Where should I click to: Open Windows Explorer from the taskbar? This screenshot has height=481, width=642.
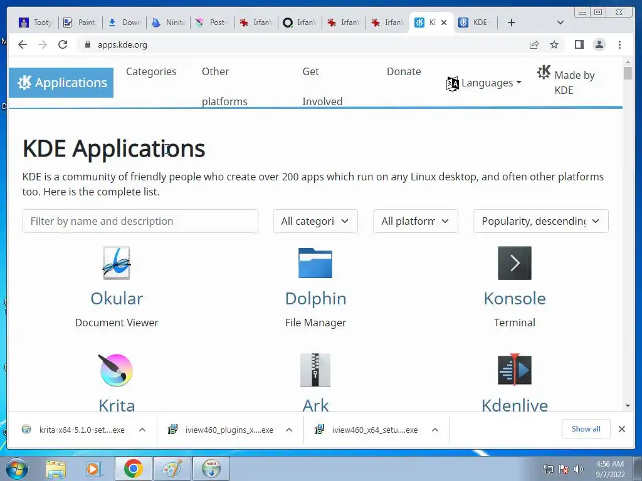coord(56,468)
